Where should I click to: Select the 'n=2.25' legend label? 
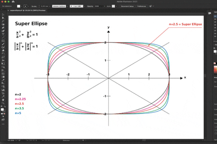point(20,99)
